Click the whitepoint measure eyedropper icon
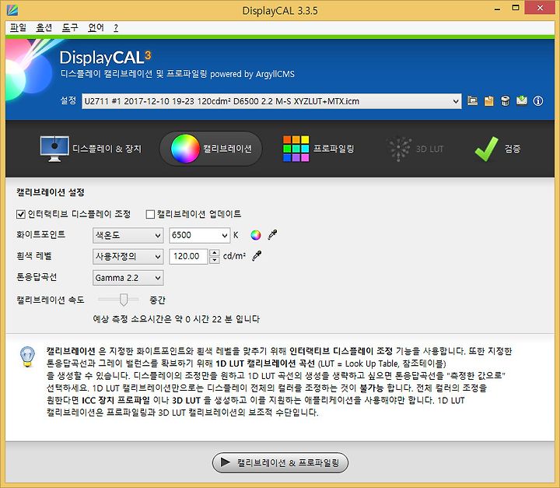Viewport: 560px width, 488px height. [272, 234]
